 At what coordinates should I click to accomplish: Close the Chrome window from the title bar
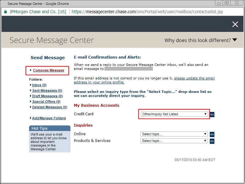tap(237, 3)
